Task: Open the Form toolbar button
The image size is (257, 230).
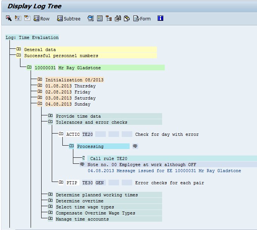Action: tap(142, 19)
